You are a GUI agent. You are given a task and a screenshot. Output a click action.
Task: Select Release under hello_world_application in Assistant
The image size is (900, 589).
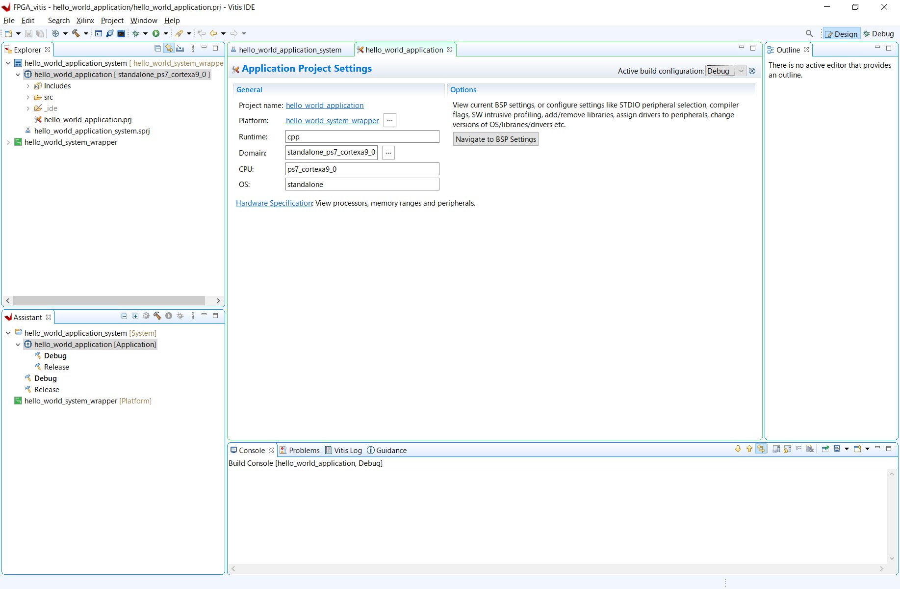(56, 367)
